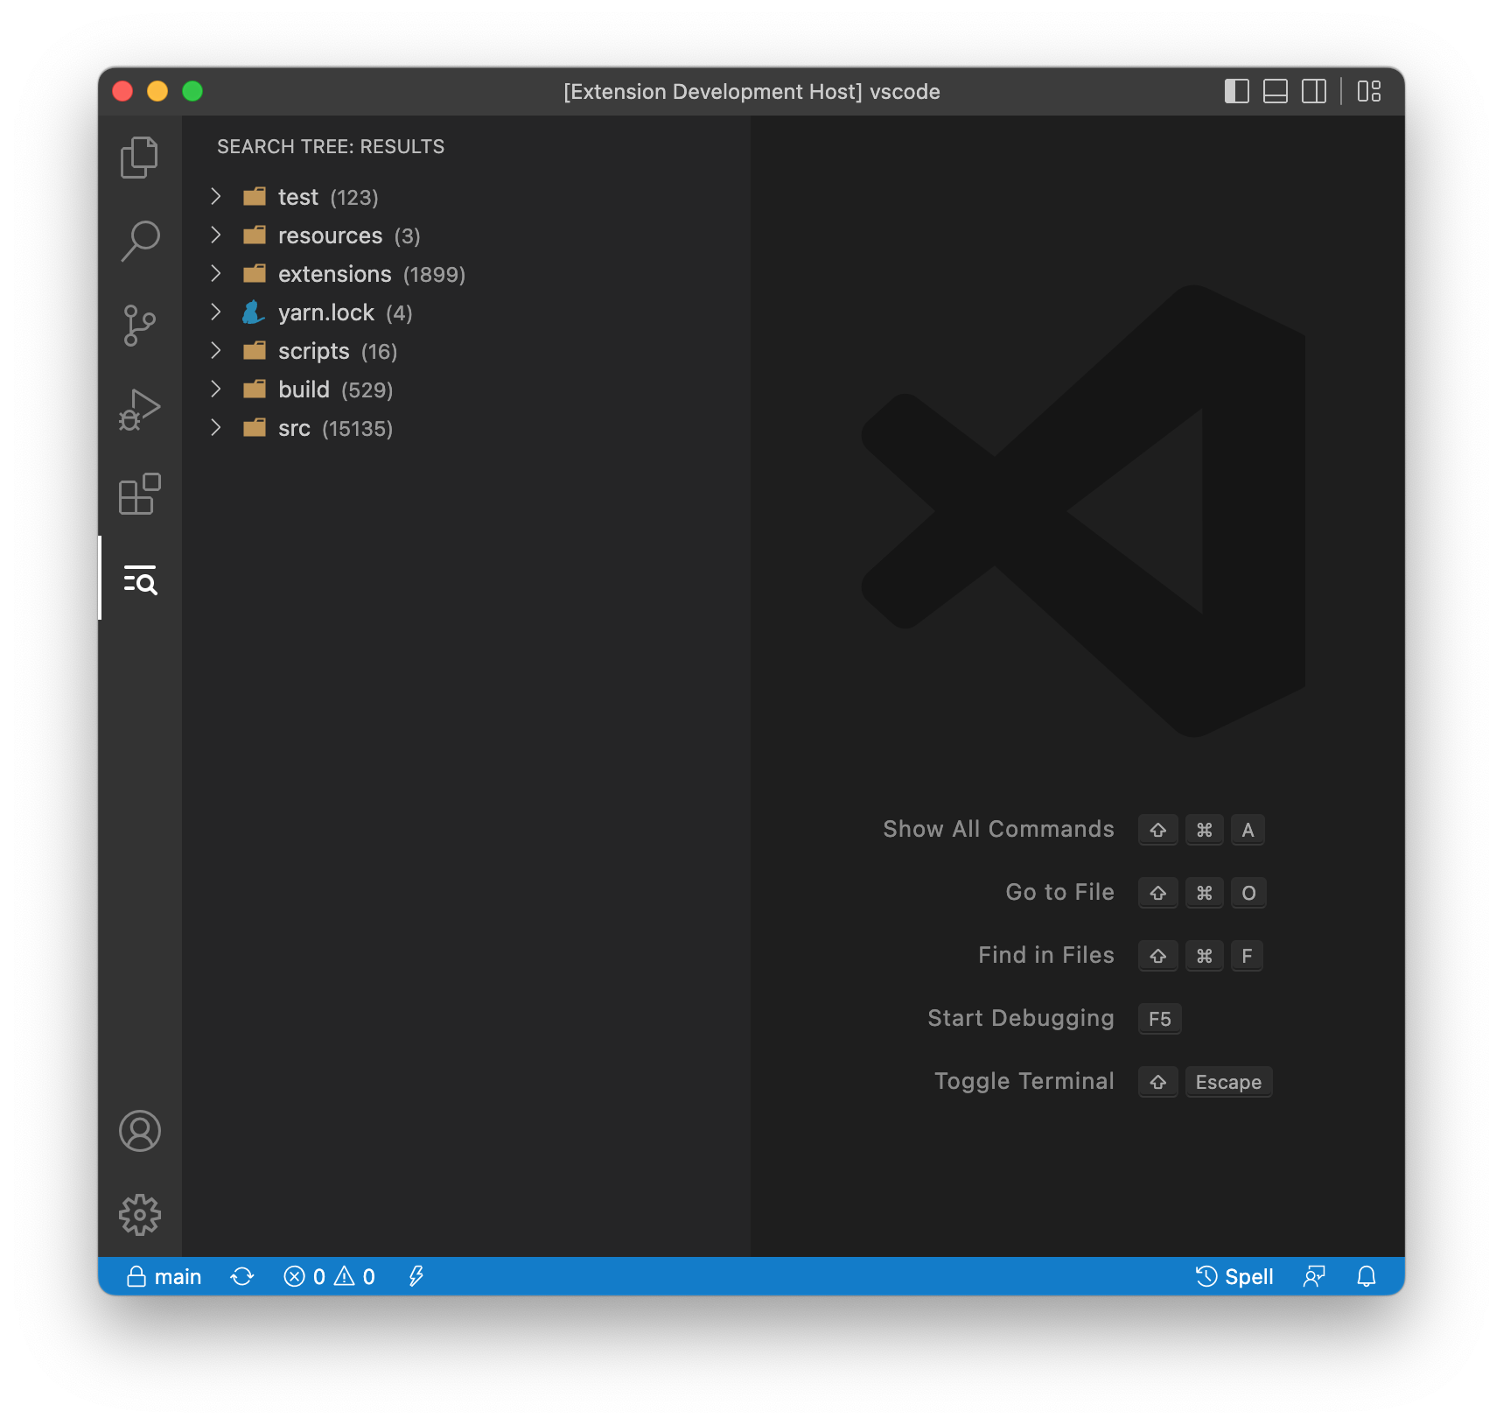
Task: Click the lightning bolt status icon
Action: click(x=416, y=1276)
